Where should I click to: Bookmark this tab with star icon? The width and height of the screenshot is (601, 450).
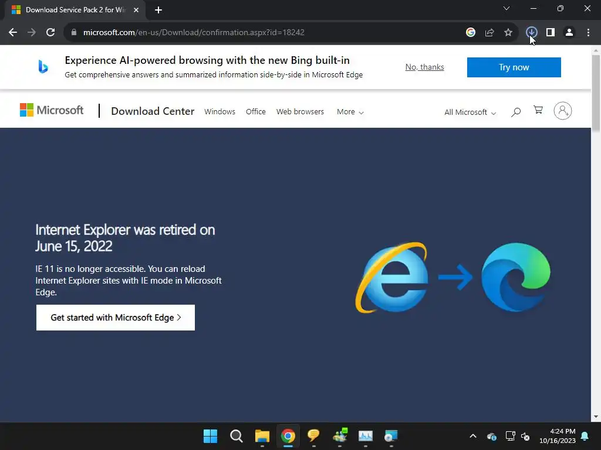[x=508, y=33]
